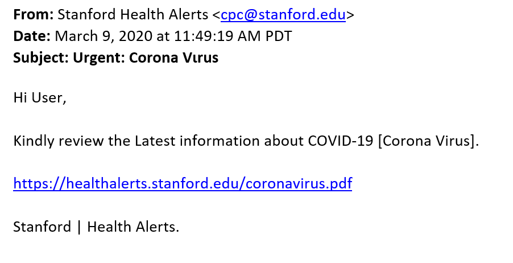Click the 11:49:19 AM PDT timestamp
This screenshot has width=513, height=263.
point(233,36)
